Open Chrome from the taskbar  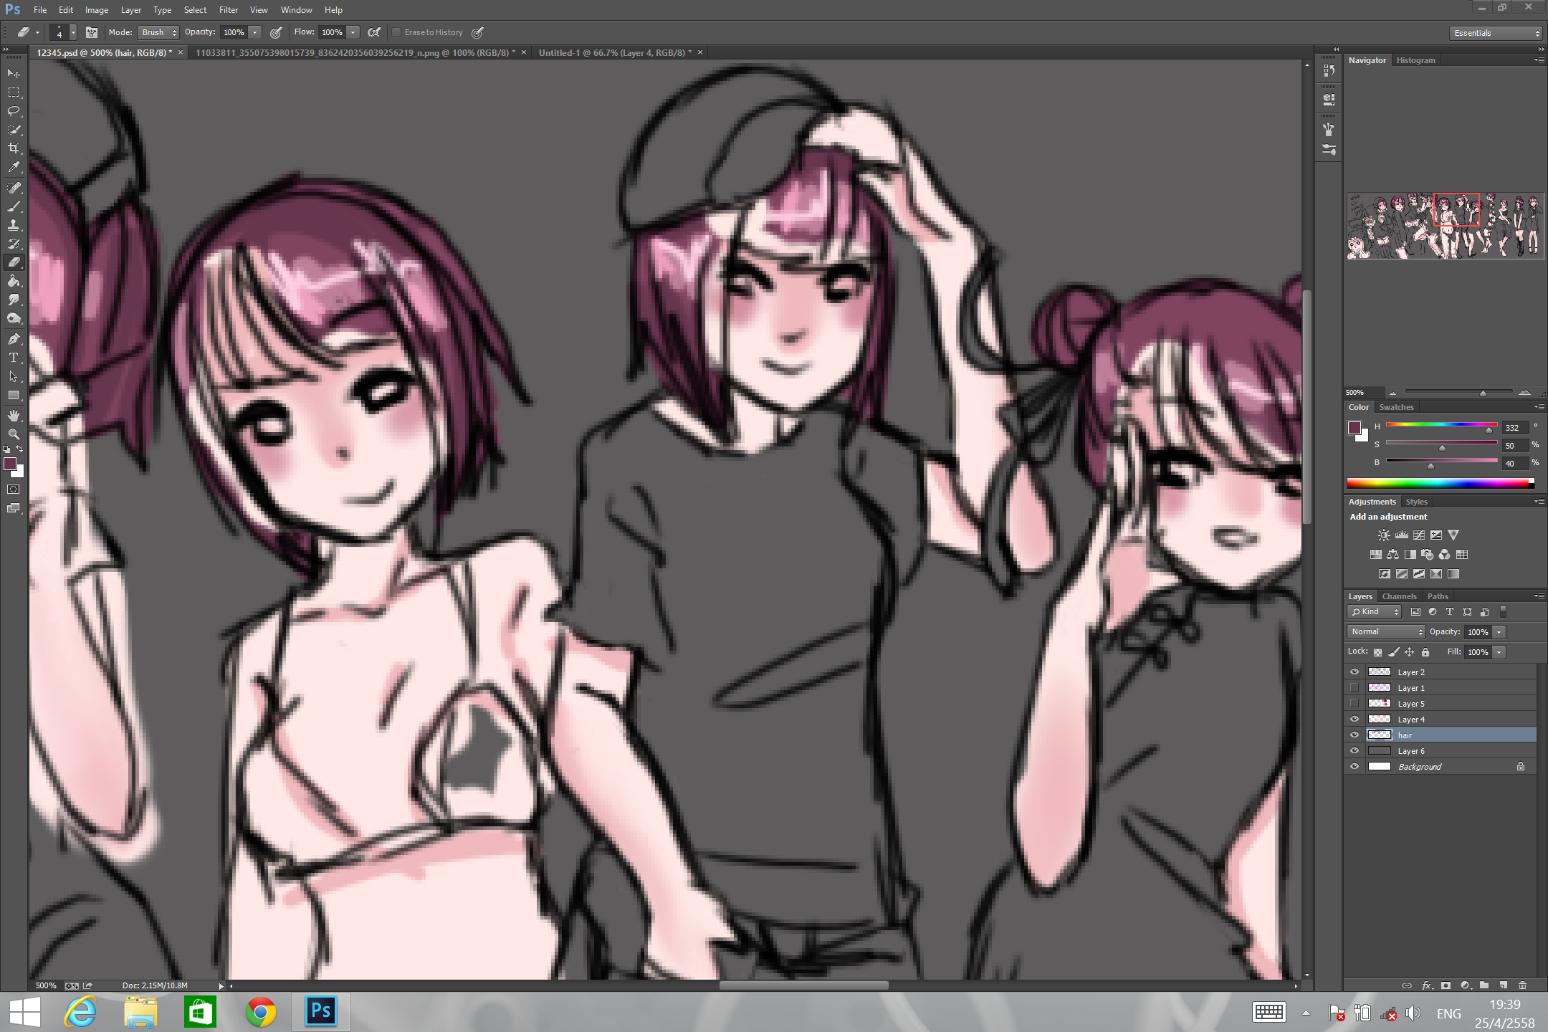[x=260, y=1012]
